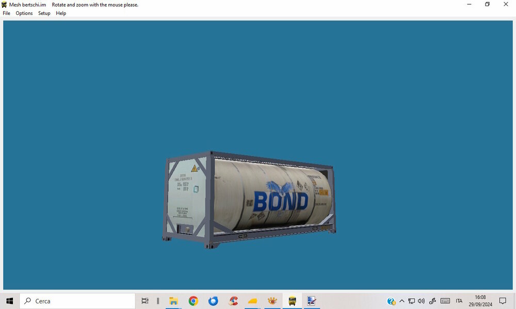The width and height of the screenshot is (516, 309).
Task: Restore down the mesh viewer window
Action: (488, 4)
